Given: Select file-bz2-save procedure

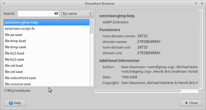Looking at the screenshot, I should [x=47, y=60].
